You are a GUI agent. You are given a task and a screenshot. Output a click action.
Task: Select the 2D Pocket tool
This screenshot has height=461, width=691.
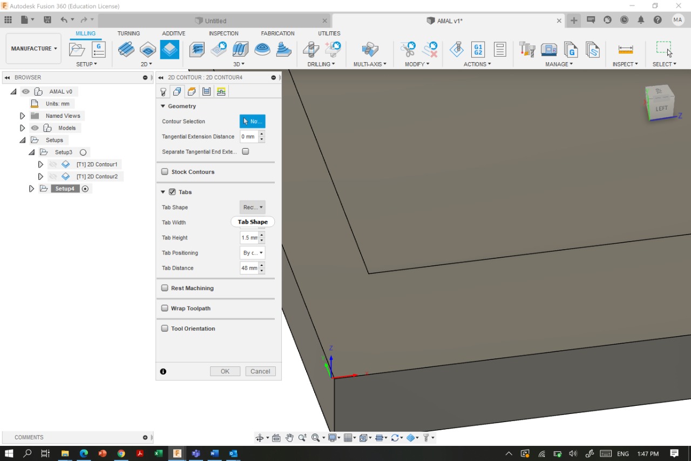click(x=148, y=50)
